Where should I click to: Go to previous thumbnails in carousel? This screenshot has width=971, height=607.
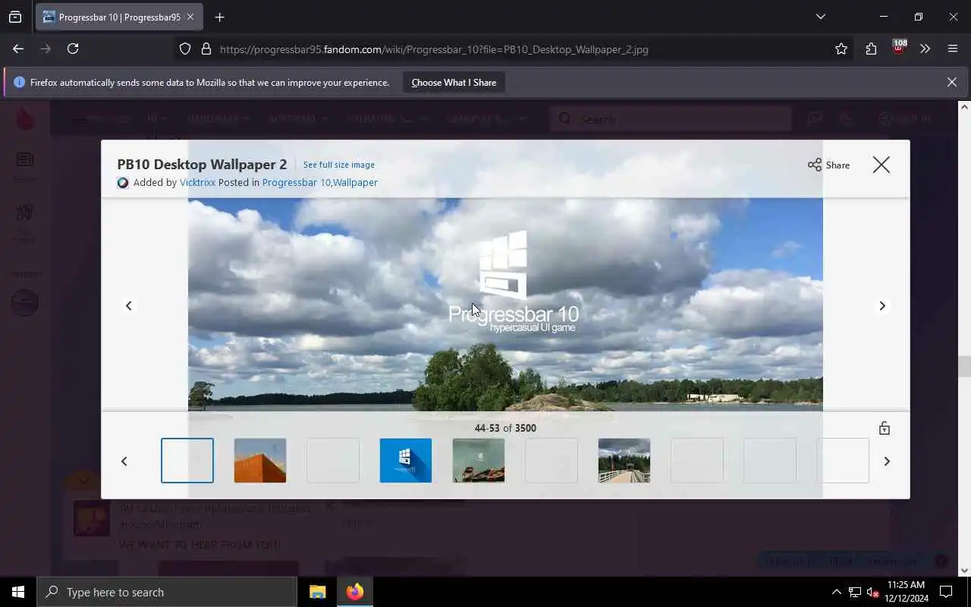[124, 461]
